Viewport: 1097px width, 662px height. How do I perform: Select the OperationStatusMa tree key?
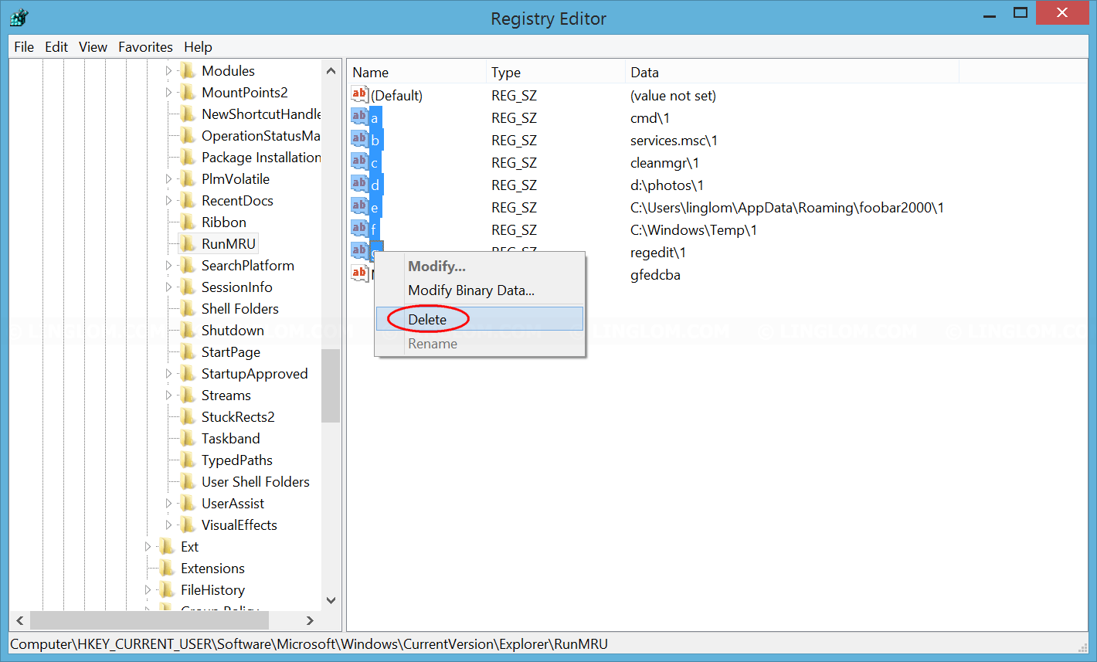260,135
